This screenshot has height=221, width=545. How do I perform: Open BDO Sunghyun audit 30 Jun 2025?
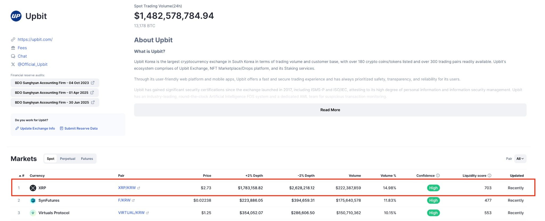point(55,102)
